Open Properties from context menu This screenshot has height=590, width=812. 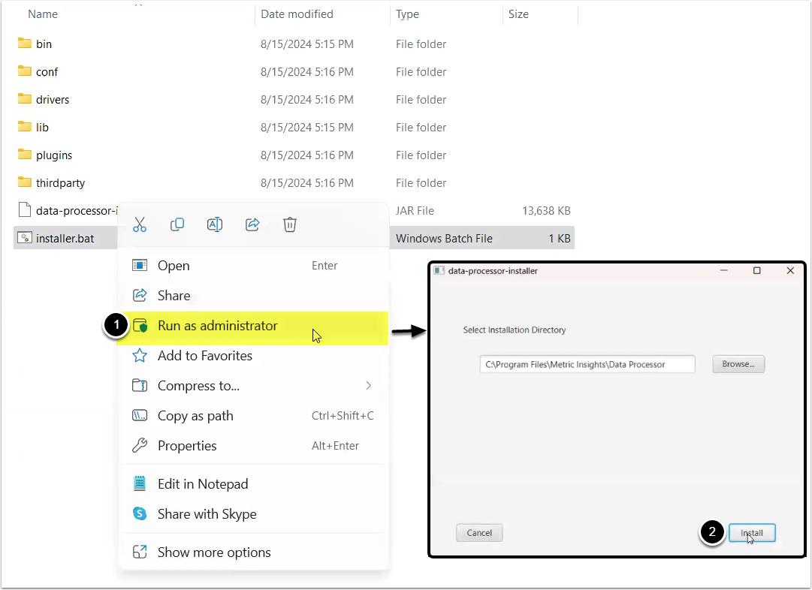pyautogui.click(x=186, y=446)
